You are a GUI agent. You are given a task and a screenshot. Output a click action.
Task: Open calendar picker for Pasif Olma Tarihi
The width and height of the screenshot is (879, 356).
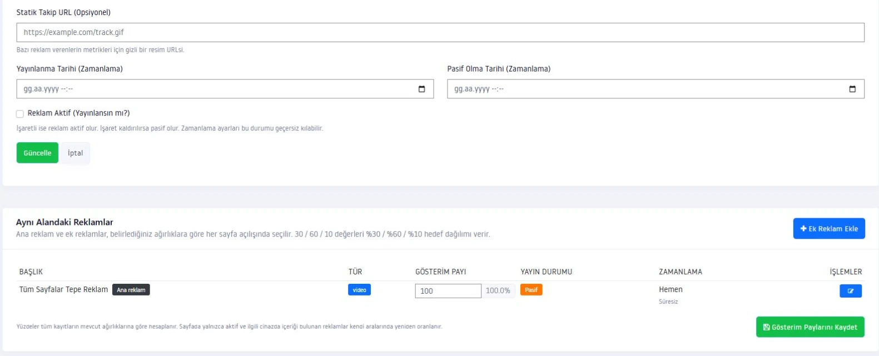tap(852, 89)
